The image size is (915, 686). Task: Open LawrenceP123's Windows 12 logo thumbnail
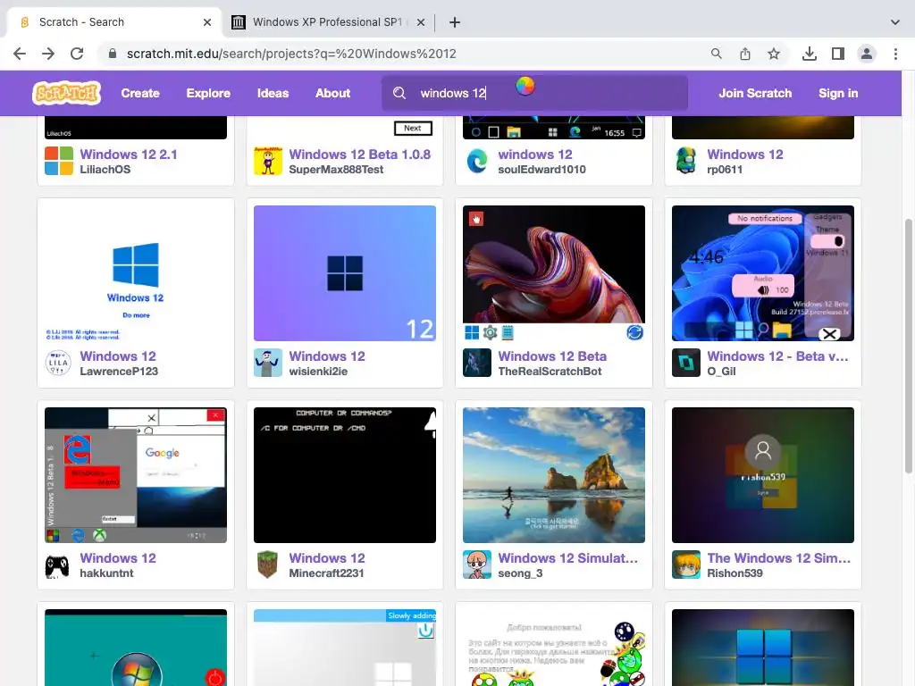[x=136, y=273]
